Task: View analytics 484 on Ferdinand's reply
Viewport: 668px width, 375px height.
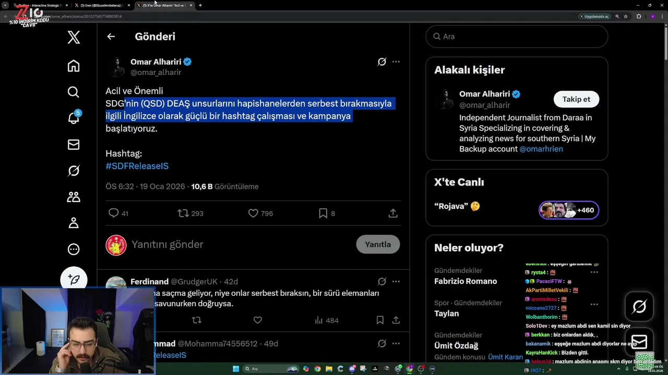Action: pyautogui.click(x=327, y=320)
